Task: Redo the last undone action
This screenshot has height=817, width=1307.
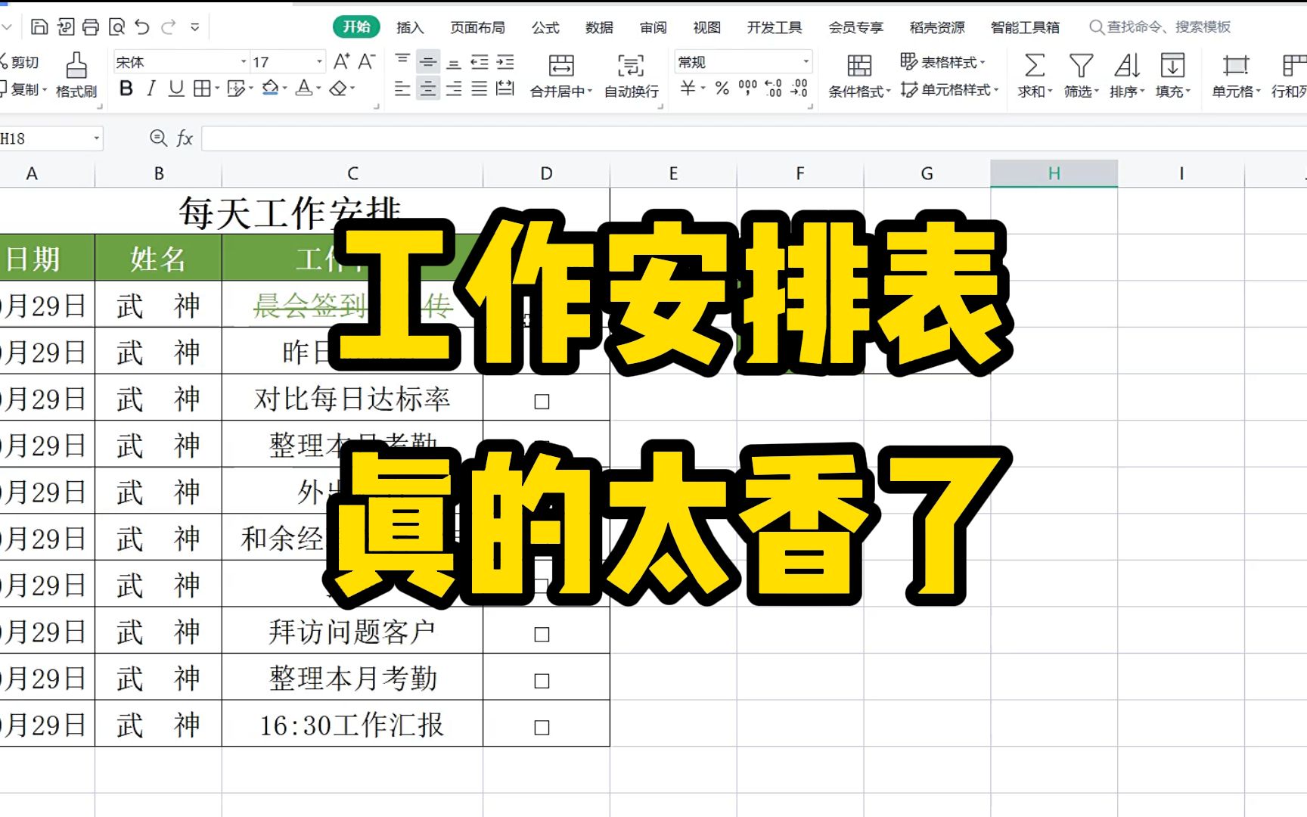Action: pos(168,27)
